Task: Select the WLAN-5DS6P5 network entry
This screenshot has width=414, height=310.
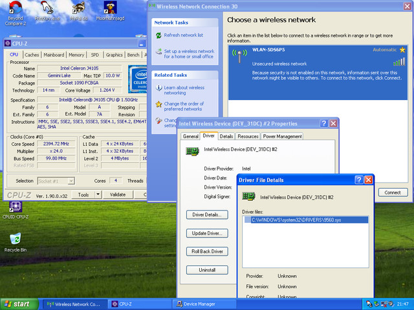Action: coord(318,73)
